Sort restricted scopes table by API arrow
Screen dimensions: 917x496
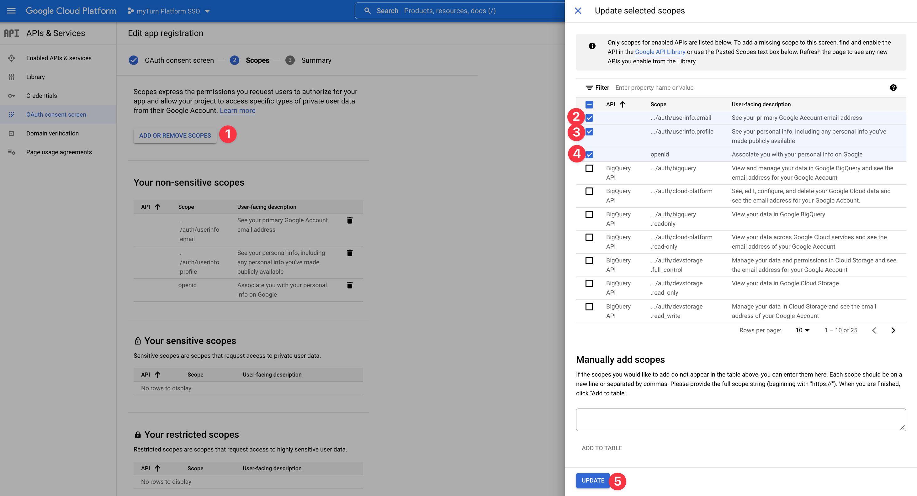click(x=157, y=468)
